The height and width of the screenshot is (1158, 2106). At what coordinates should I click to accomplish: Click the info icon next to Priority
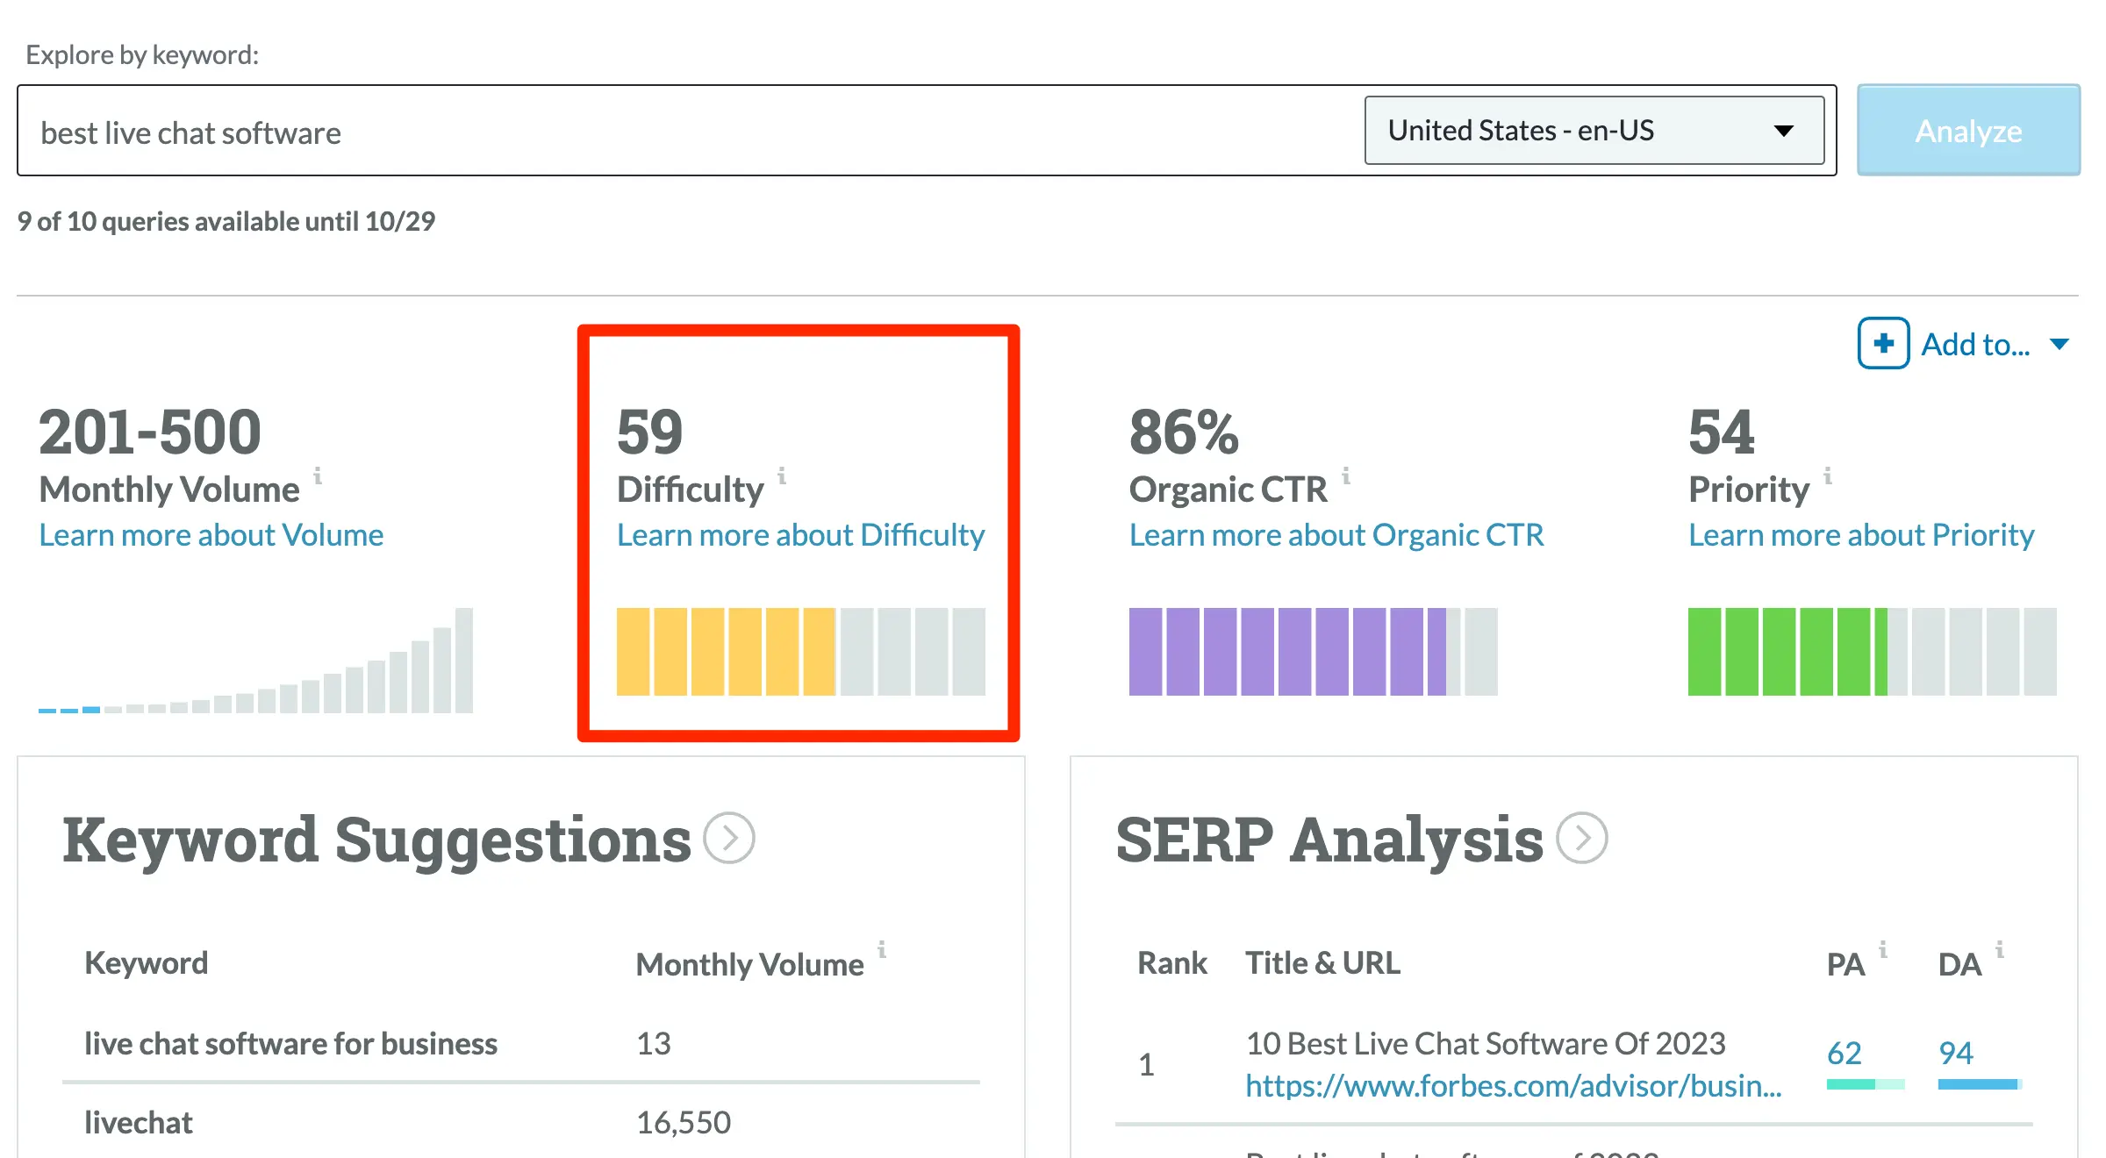tap(1828, 476)
